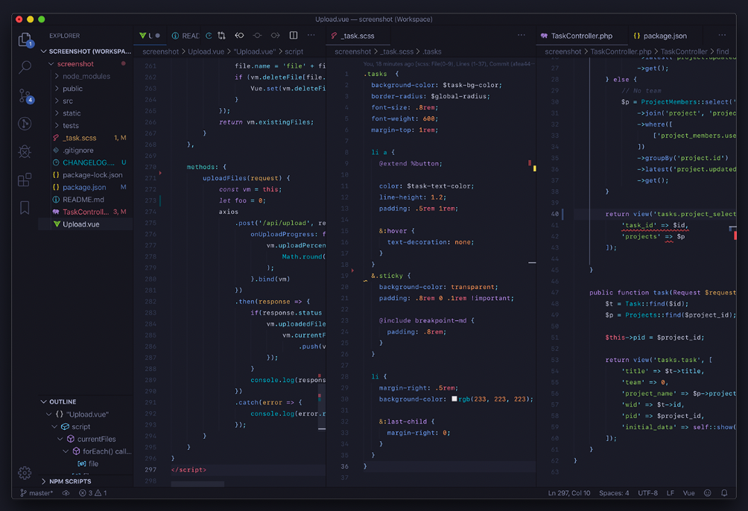Open more actions for the _task.scss editor group
748x511 pixels.
522,35
